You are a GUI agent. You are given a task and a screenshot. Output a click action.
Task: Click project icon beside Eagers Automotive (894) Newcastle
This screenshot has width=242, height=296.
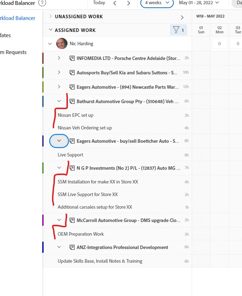[72, 87]
